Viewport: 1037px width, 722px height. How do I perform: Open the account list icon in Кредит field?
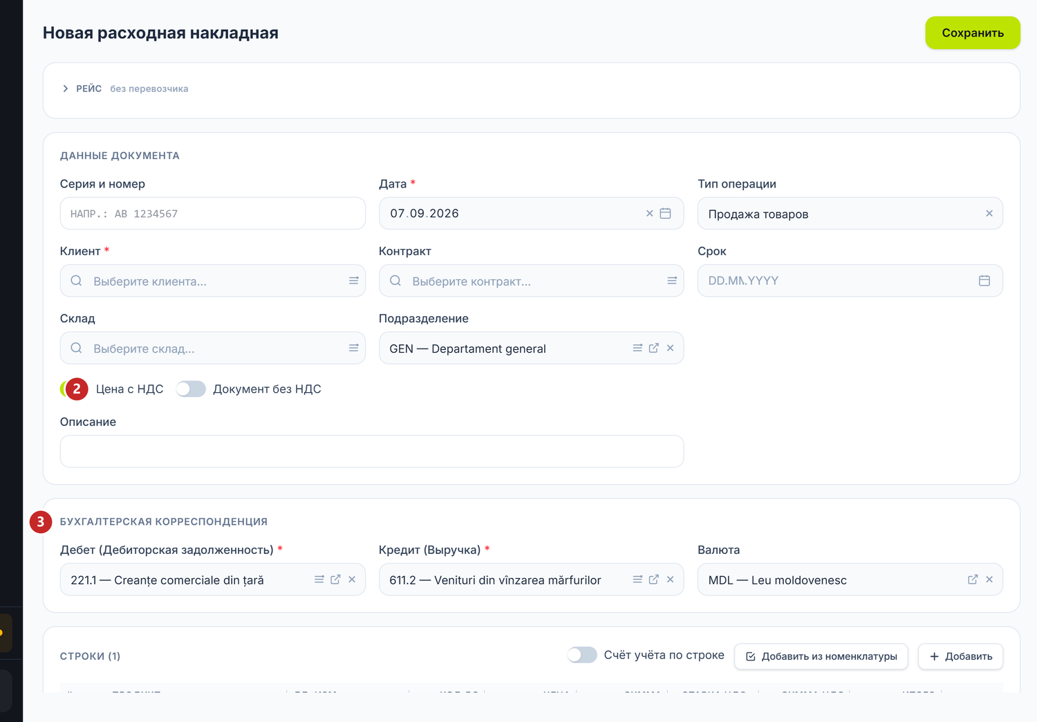click(x=637, y=580)
